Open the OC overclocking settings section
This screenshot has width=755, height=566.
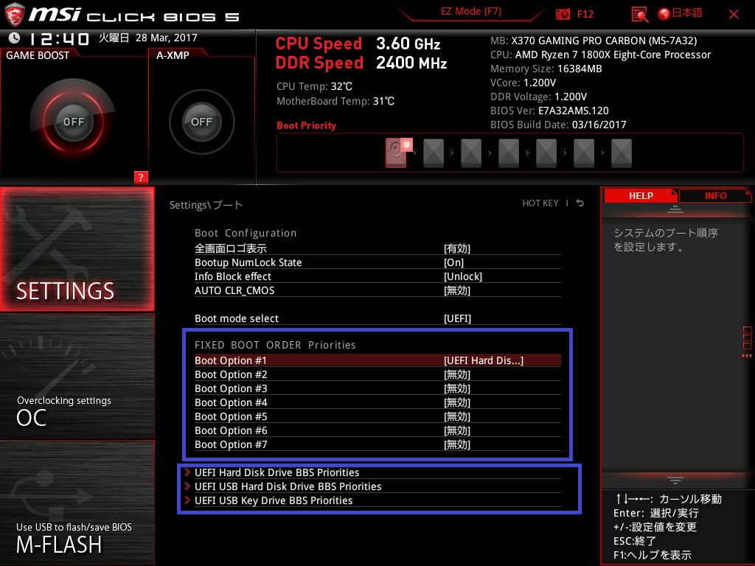[x=77, y=376]
